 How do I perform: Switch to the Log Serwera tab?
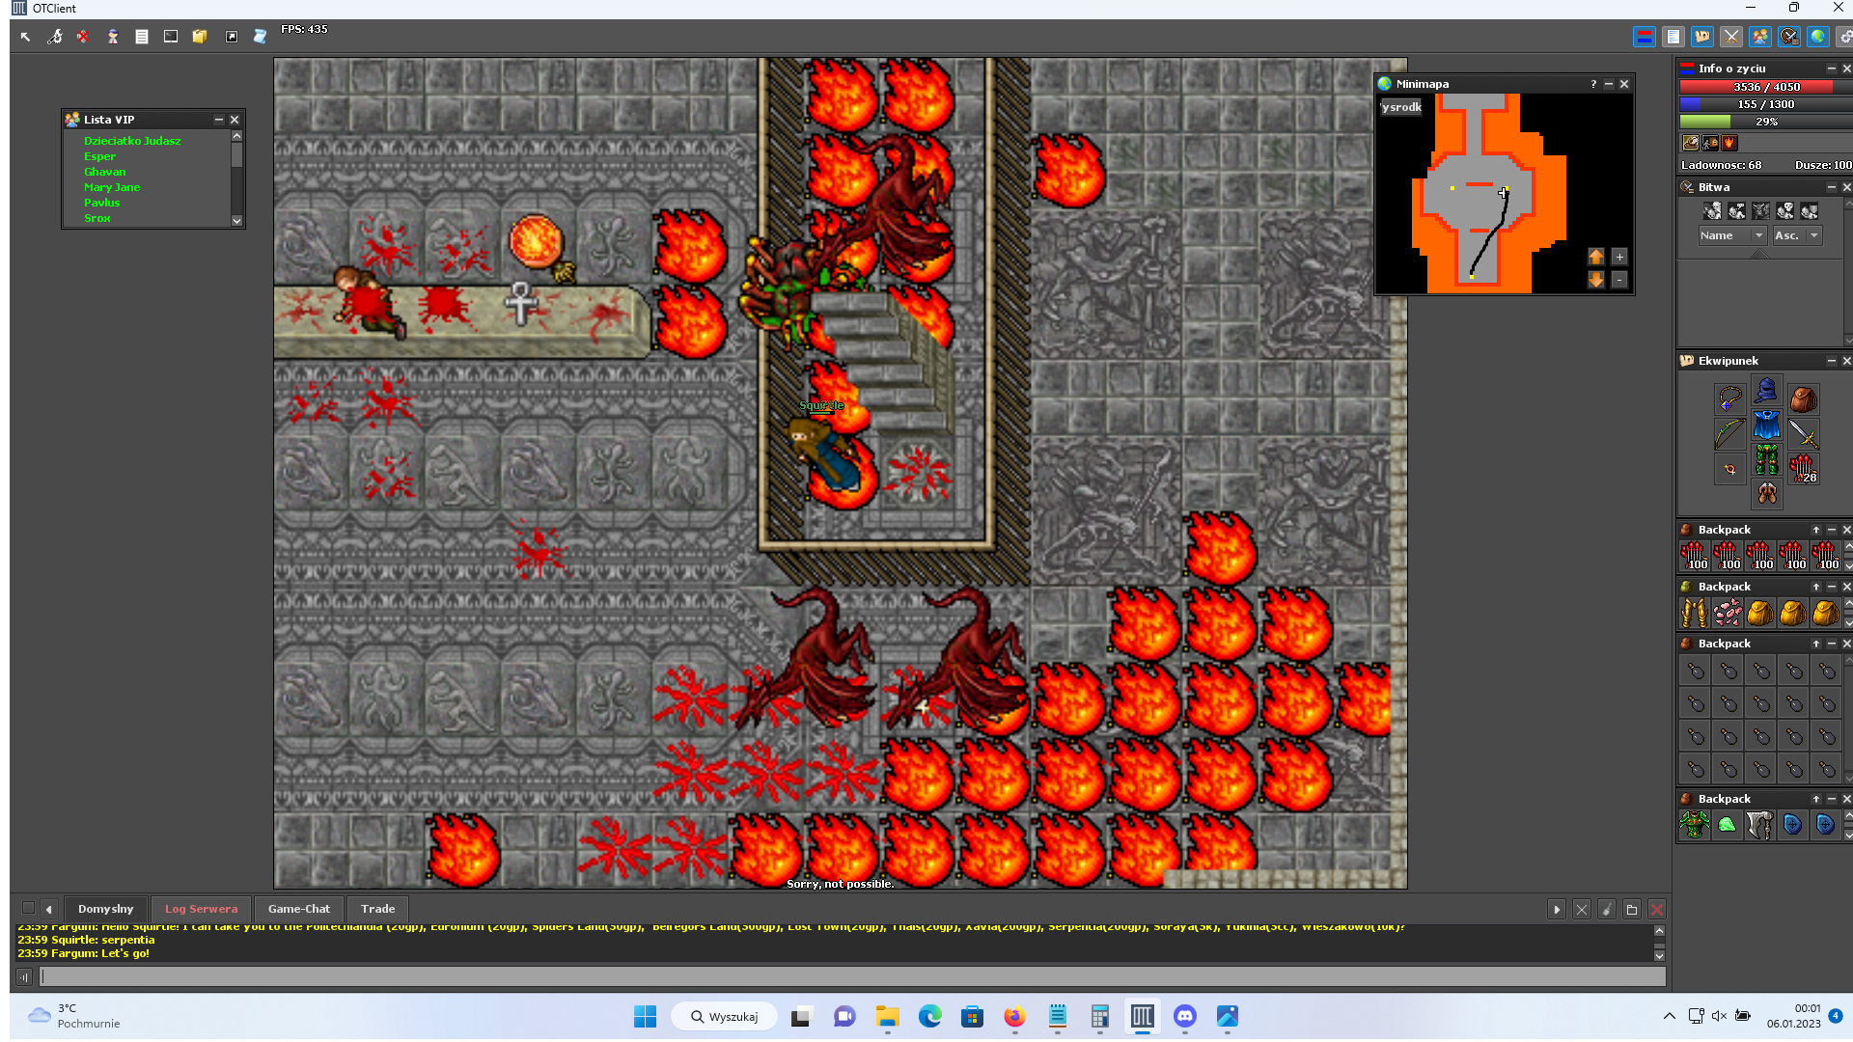(x=201, y=909)
